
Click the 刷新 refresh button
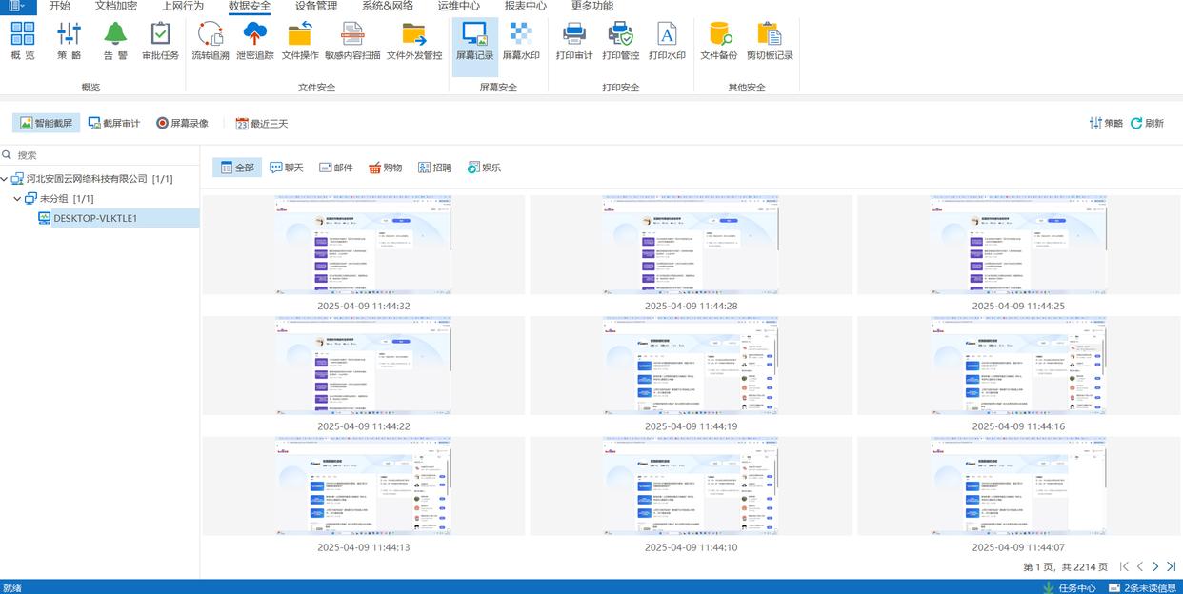(1147, 123)
